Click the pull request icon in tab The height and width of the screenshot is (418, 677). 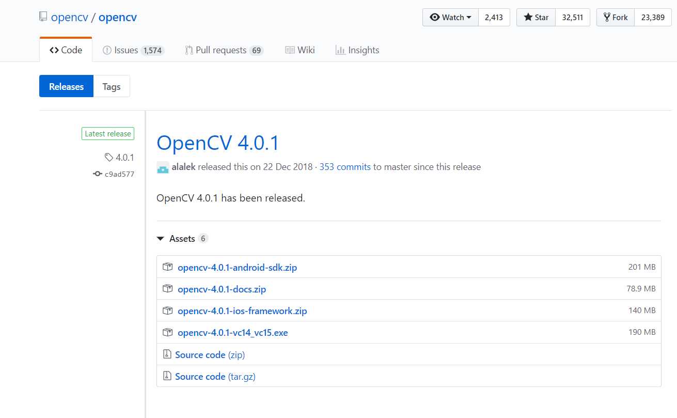[189, 50]
